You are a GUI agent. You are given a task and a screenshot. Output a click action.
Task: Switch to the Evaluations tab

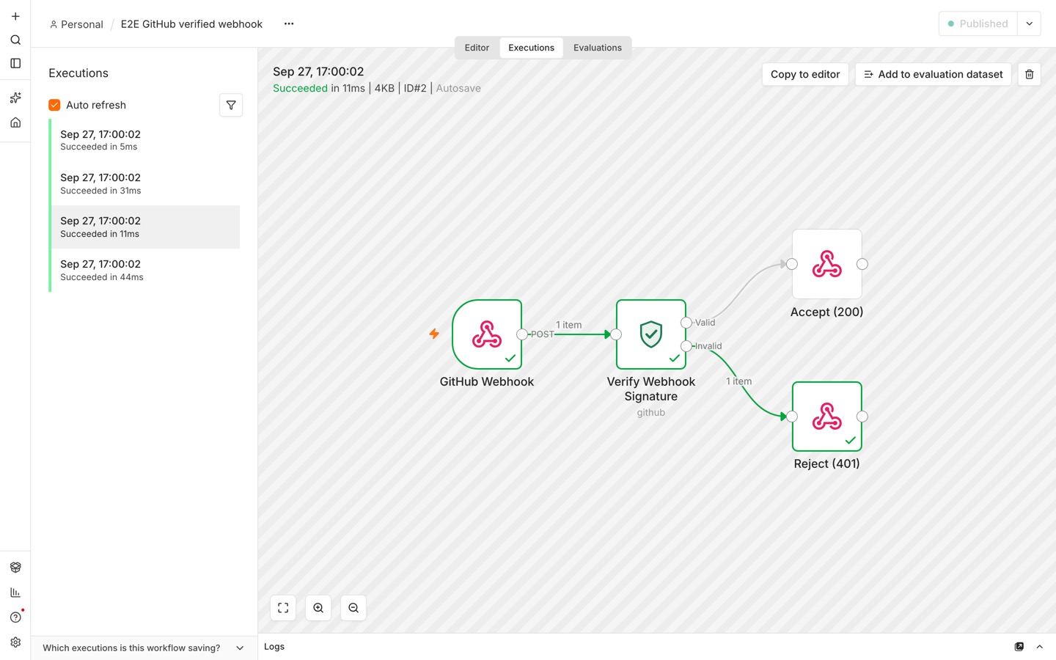tap(598, 48)
